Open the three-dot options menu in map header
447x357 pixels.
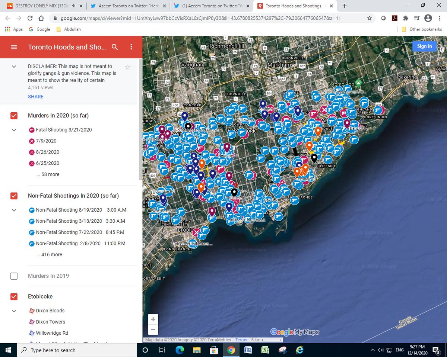click(x=131, y=47)
